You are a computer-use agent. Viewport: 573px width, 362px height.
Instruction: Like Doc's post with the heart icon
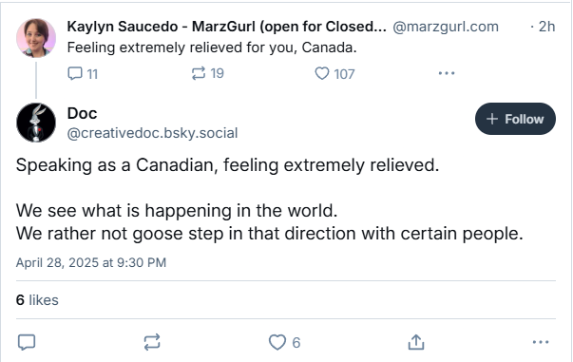pos(285,342)
